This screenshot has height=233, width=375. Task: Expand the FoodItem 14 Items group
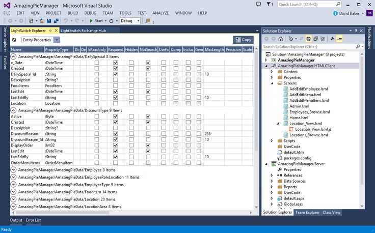pyautogui.click(x=13, y=192)
